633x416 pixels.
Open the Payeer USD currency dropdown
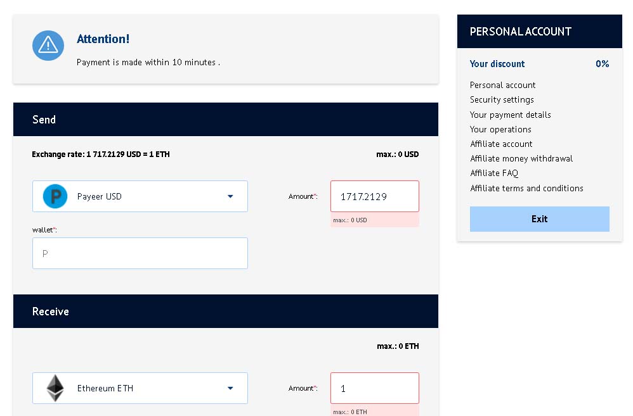[x=140, y=196]
